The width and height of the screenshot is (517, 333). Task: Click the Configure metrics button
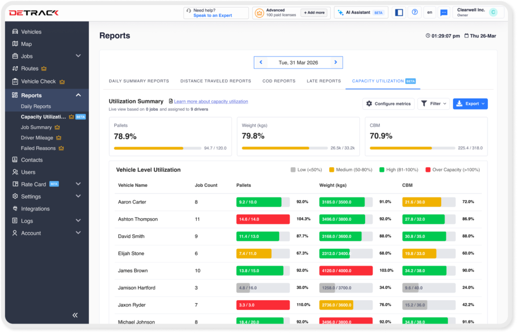[388, 104]
